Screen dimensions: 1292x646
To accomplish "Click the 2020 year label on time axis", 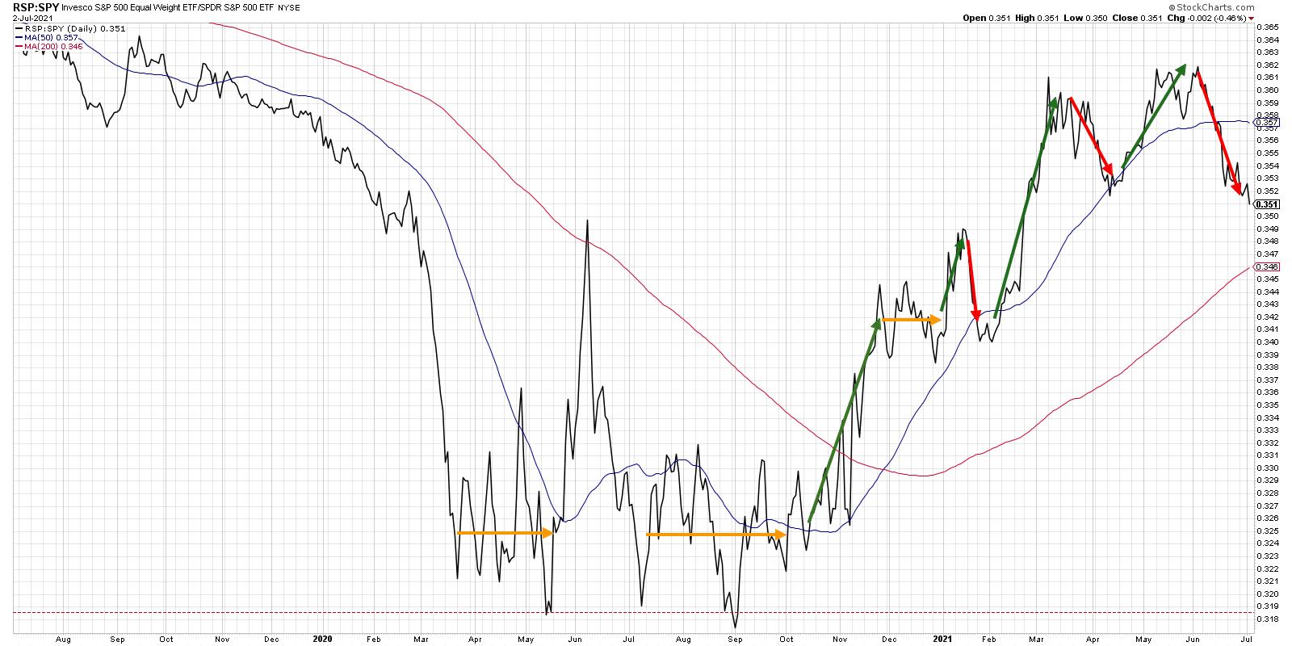I will click(322, 638).
